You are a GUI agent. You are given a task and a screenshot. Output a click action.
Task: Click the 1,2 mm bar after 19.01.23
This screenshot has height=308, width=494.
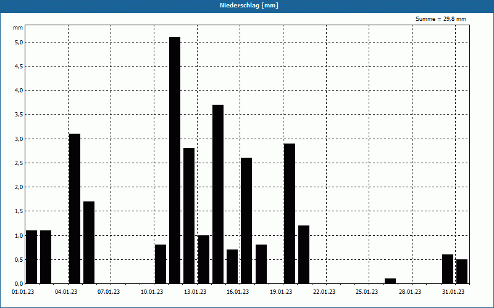pyautogui.click(x=304, y=254)
